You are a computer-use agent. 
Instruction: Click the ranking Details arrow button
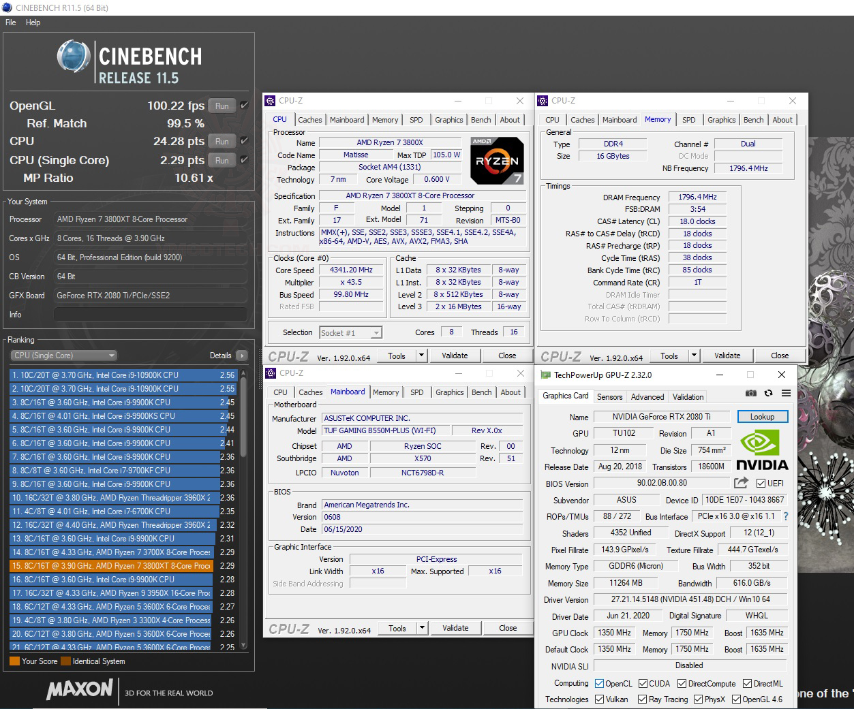(241, 356)
